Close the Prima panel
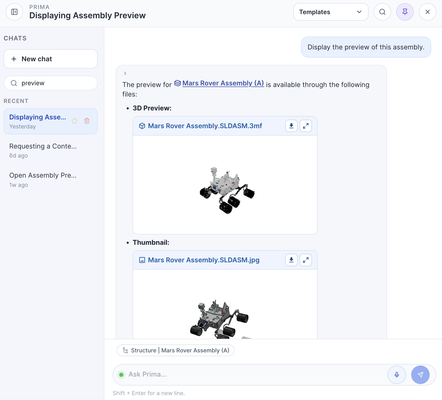Viewport: 442px width, 400px height. point(427,12)
